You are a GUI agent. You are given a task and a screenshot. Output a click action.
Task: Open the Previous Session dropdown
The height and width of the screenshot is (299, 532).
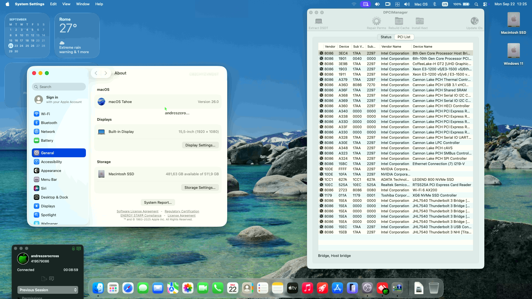tap(48, 290)
